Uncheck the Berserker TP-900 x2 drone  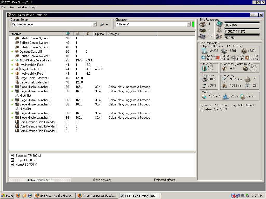coord(12,156)
